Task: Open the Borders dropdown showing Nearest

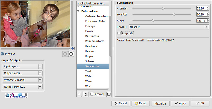Action: pyautogui.click(x=169, y=27)
